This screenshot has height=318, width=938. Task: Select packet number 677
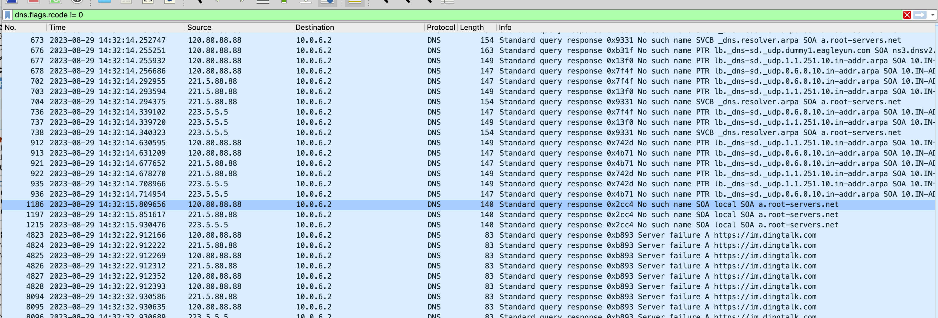point(469,61)
